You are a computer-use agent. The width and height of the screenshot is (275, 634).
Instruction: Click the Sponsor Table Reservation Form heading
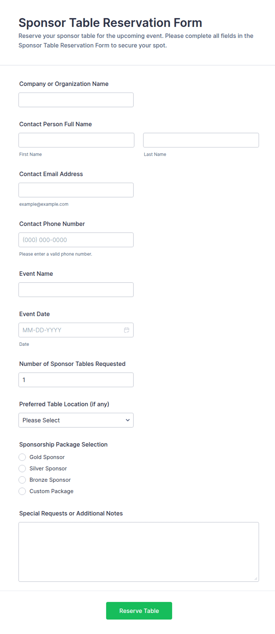110,23
